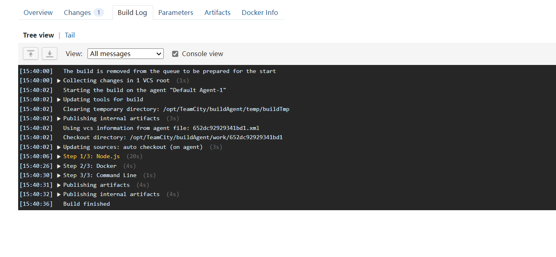Click the Console view label

click(202, 54)
